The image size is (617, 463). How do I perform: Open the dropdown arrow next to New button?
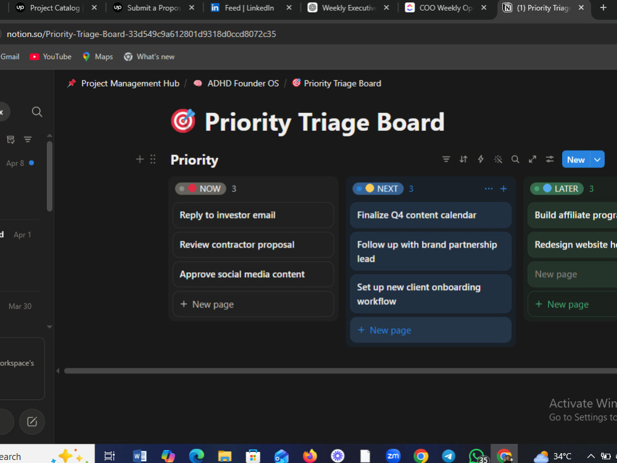point(597,159)
